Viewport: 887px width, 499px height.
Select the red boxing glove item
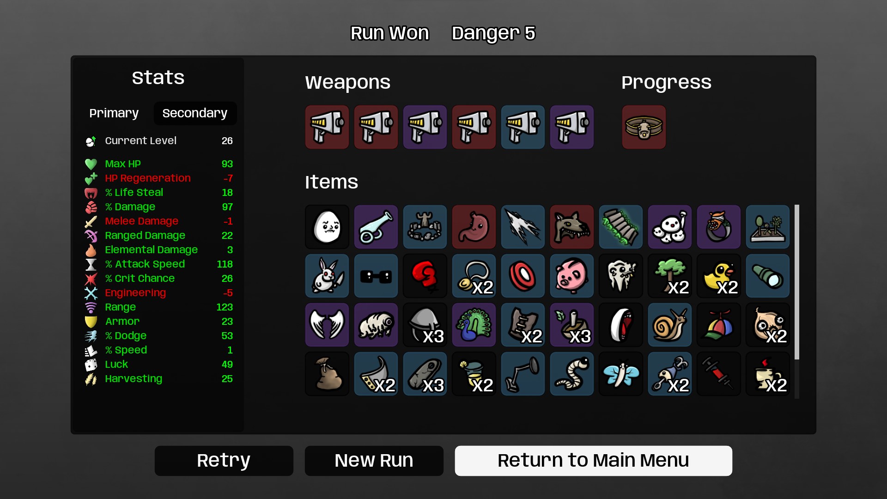[x=425, y=276]
